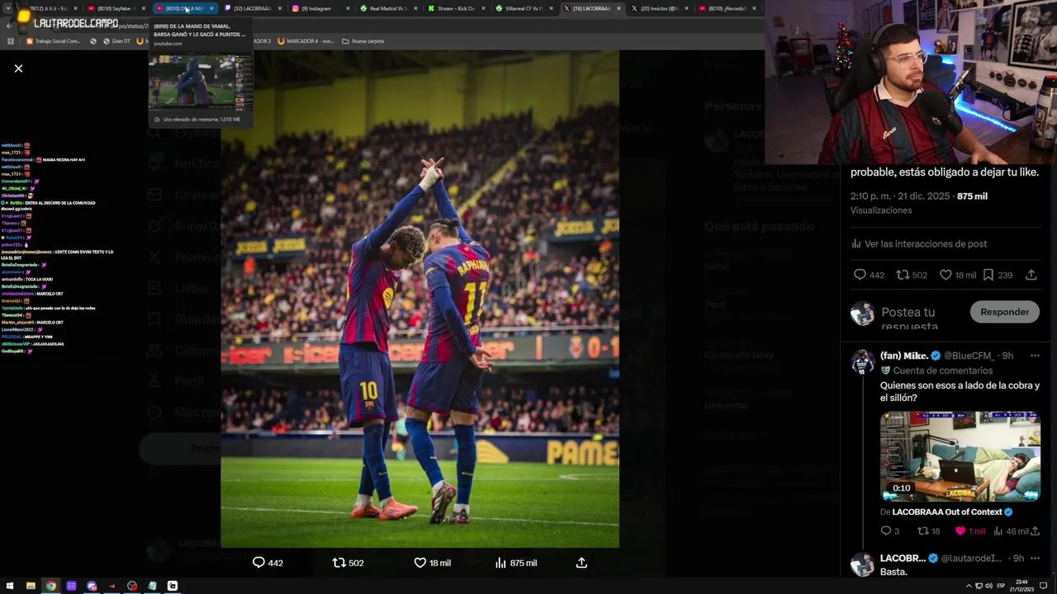
Task: Share icon in sidebar post stats row
Action: click(x=1031, y=275)
